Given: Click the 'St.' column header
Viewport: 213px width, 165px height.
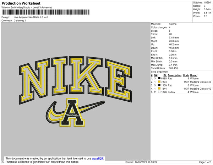Looking at the screenshot, I should click(165, 75).
